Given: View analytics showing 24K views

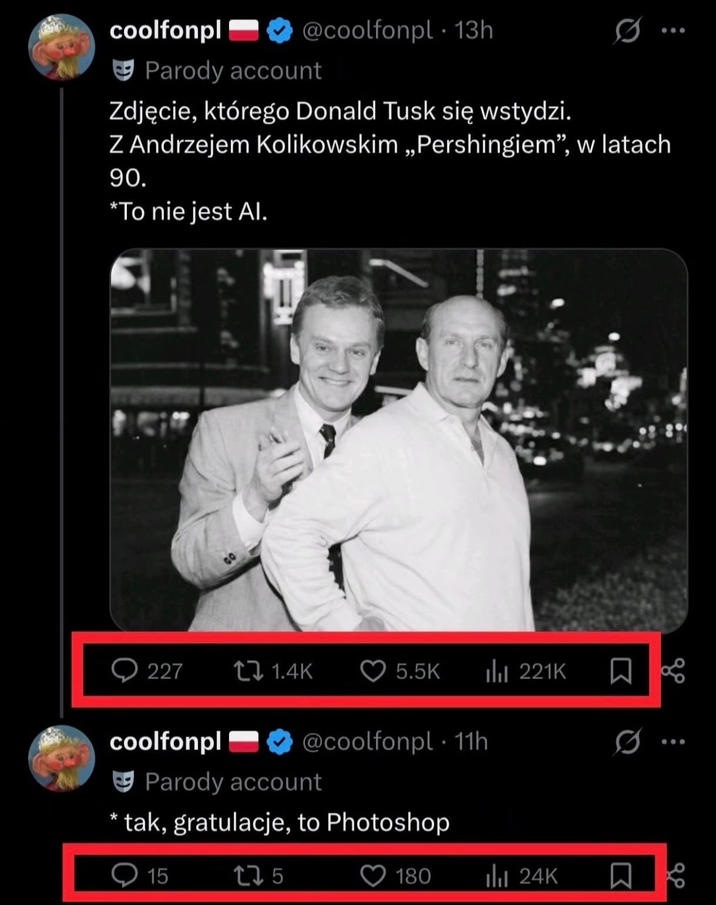Looking at the screenshot, I should [497, 875].
